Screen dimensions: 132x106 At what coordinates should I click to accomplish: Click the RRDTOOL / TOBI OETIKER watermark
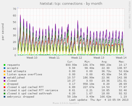click(129, 15)
